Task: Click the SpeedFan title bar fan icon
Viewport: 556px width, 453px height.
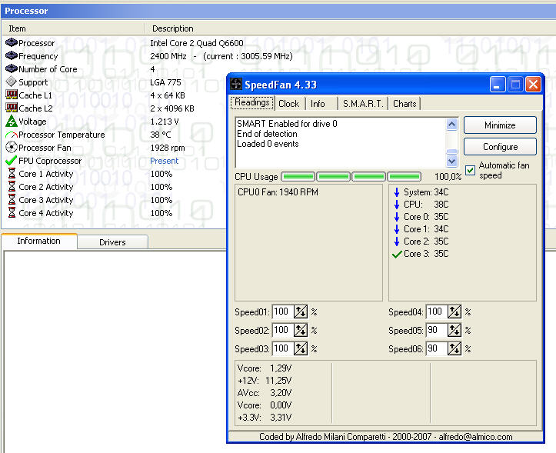Action: (236, 85)
